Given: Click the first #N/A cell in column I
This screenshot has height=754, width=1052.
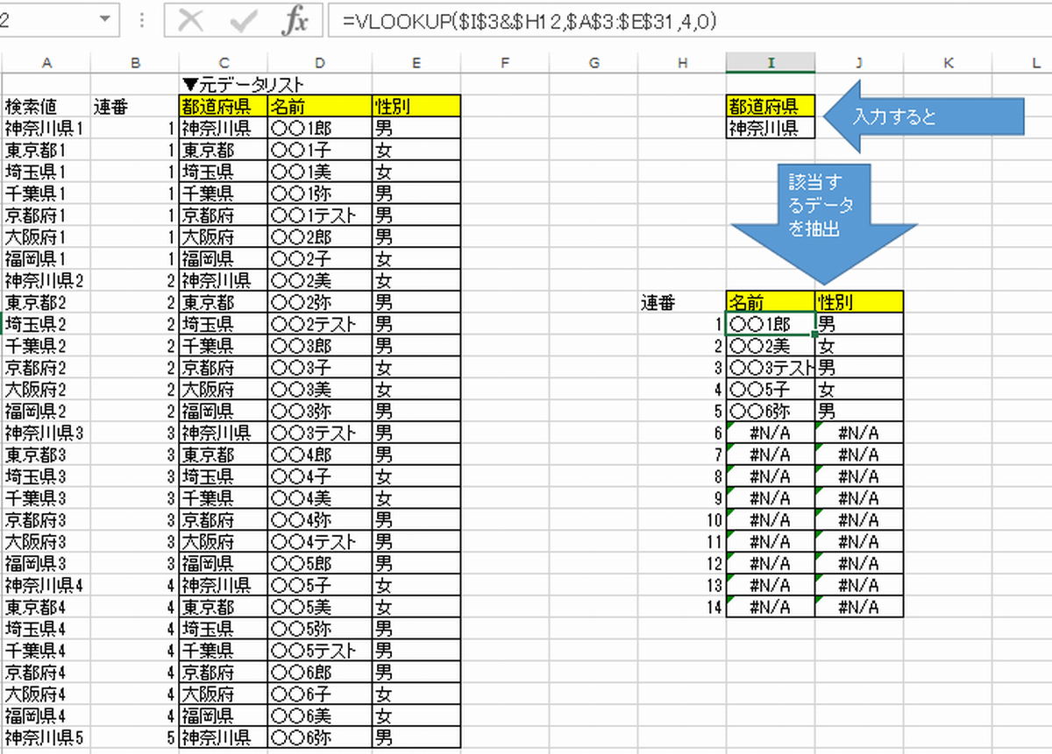Looking at the screenshot, I should coord(770,433).
